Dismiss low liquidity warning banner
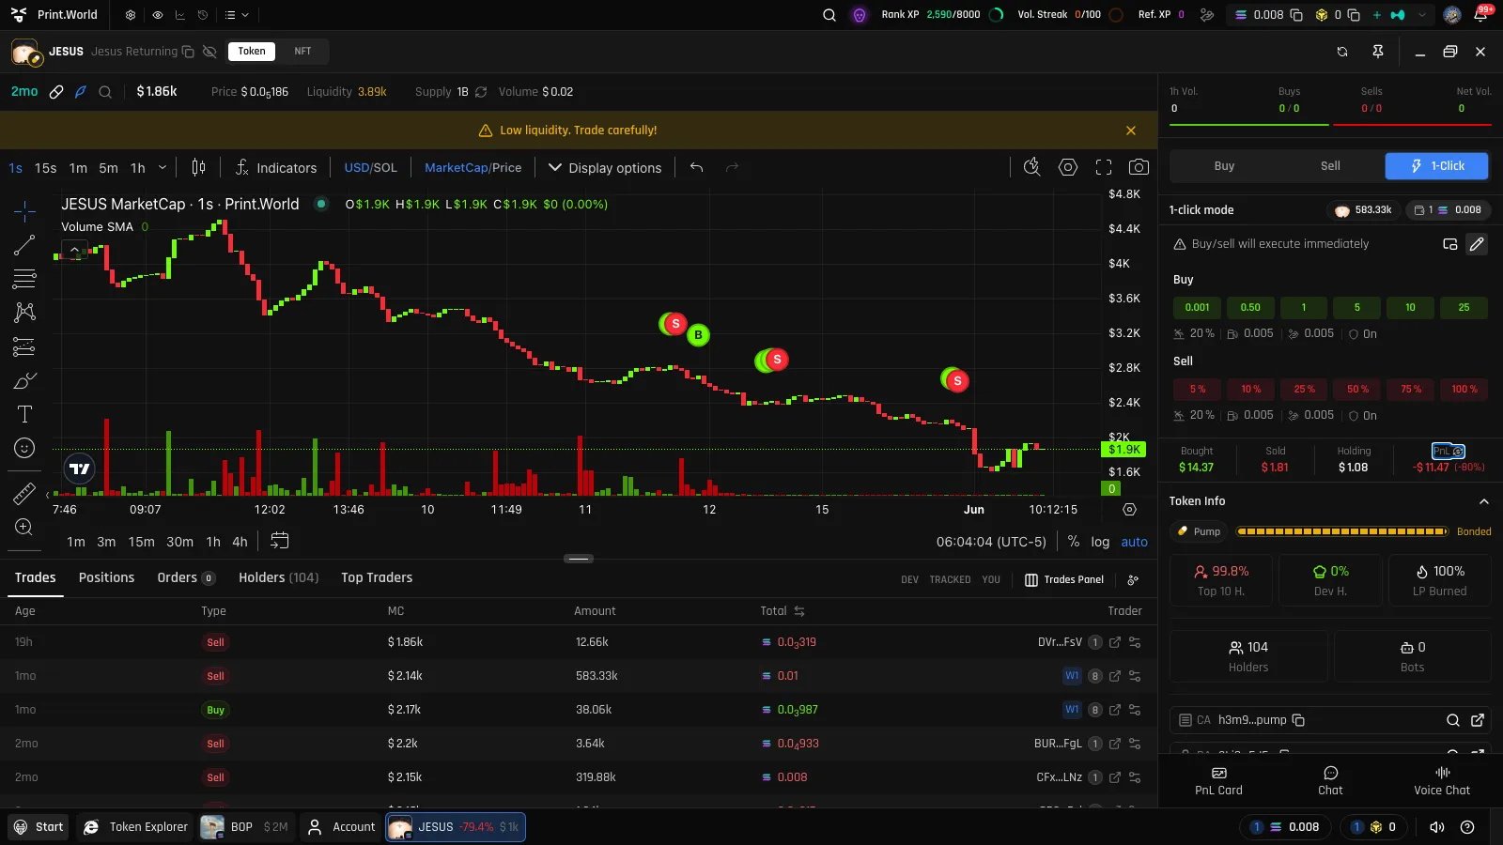 click(1131, 131)
